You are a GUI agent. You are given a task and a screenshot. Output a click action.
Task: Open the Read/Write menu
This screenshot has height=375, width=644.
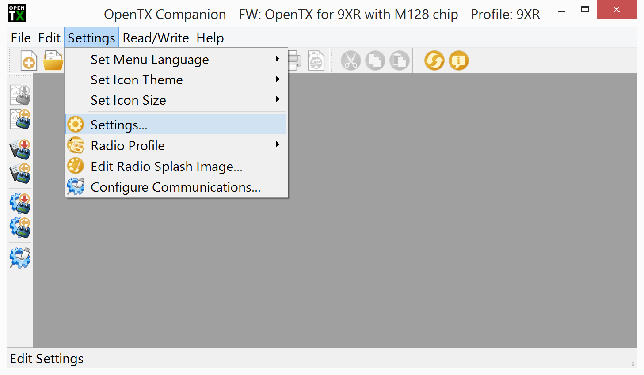click(x=156, y=38)
